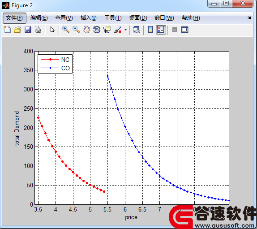Close the Figure 2 window
This screenshot has width=257, height=229.
[x=243, y=4]
